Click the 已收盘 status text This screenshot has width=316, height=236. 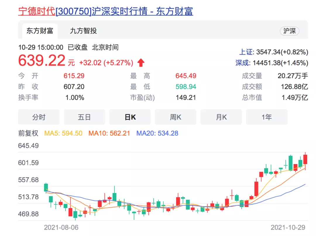coord(78,48)
